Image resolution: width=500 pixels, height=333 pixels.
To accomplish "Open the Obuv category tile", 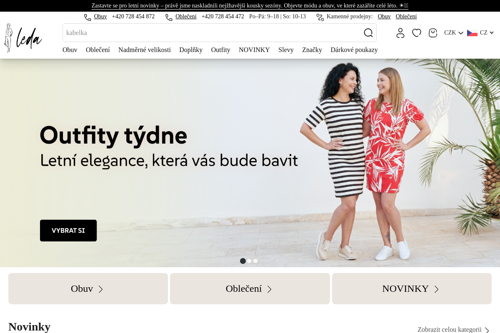I will click(x=88, y=289).
